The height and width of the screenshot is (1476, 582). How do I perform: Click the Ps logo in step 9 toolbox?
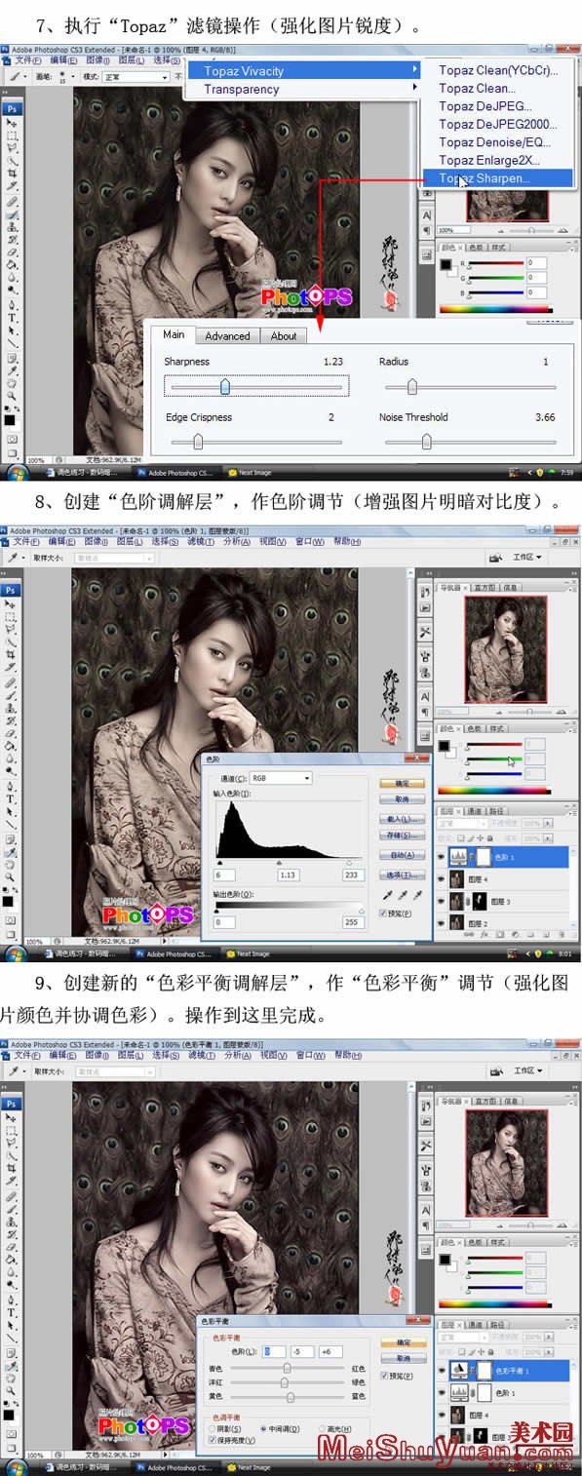point(11,1103)
